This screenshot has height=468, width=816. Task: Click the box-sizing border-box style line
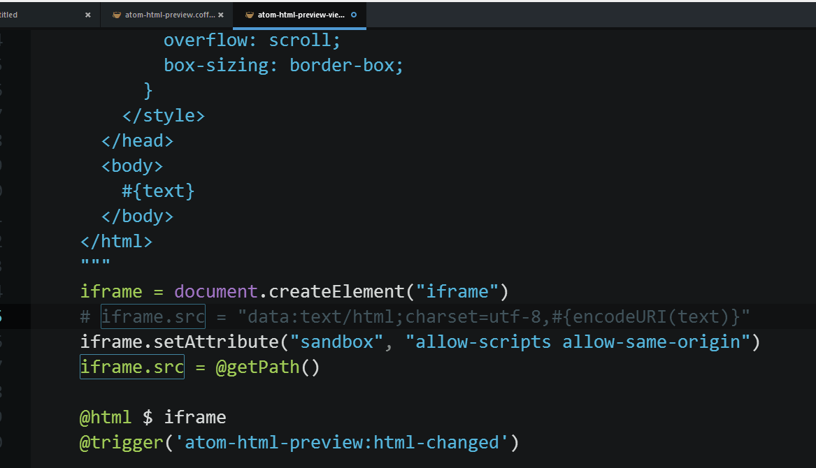coord(282,64)
